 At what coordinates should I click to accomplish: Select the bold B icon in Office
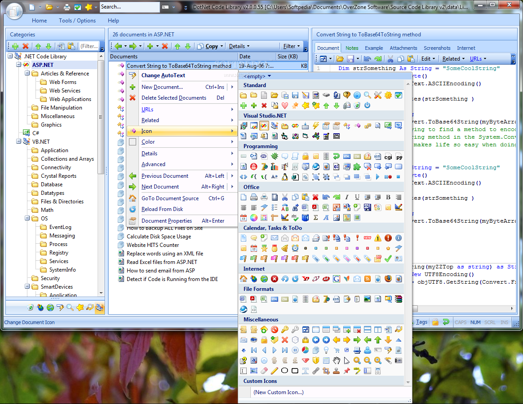click(388, 198)
